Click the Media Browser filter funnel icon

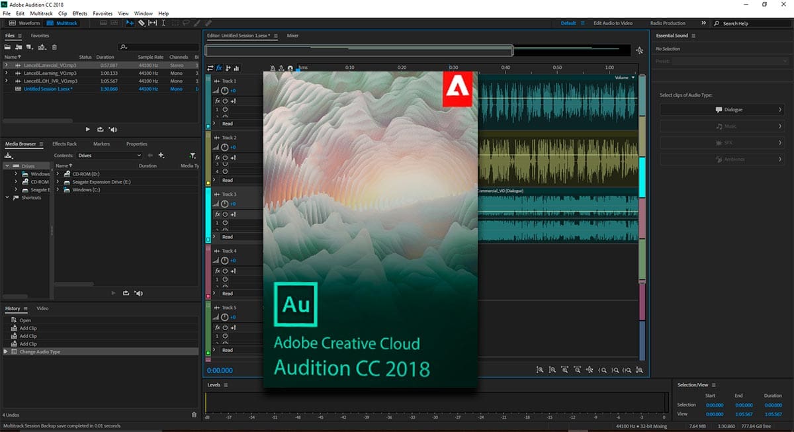[x=193, y=155]
